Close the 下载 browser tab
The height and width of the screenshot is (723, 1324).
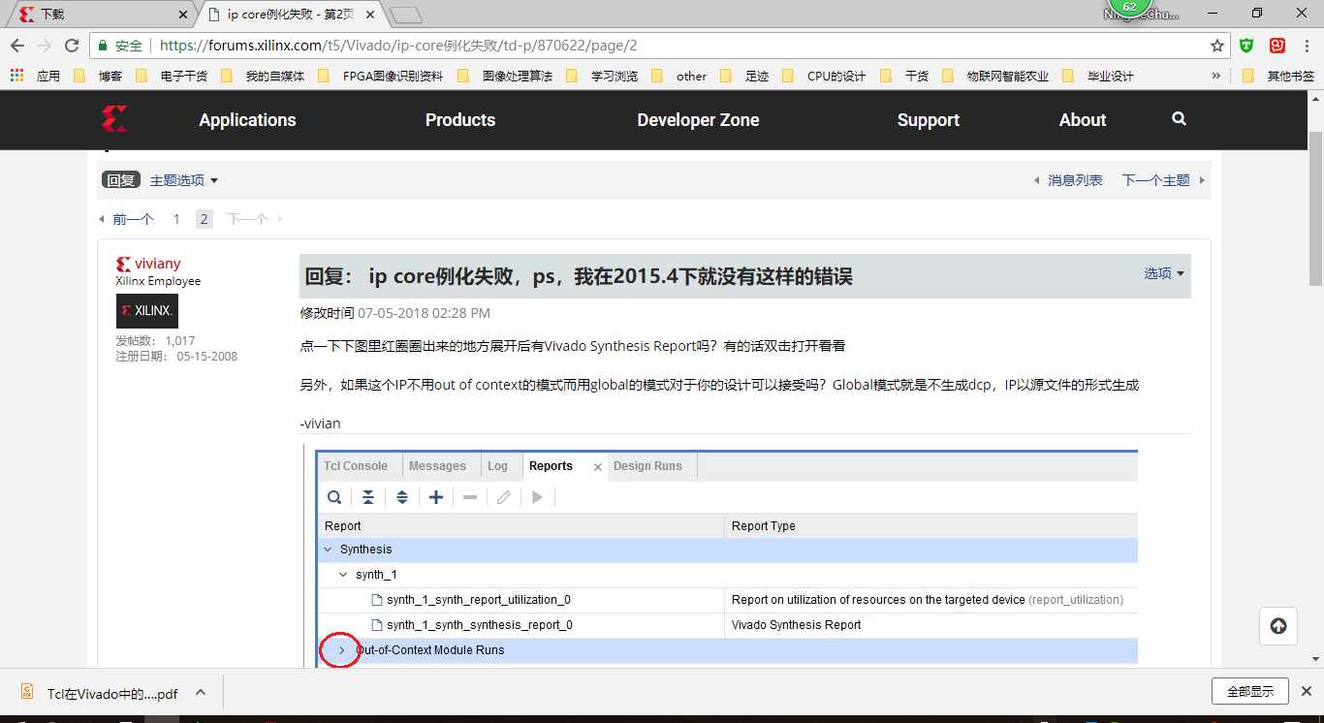(x=184, y=15)
